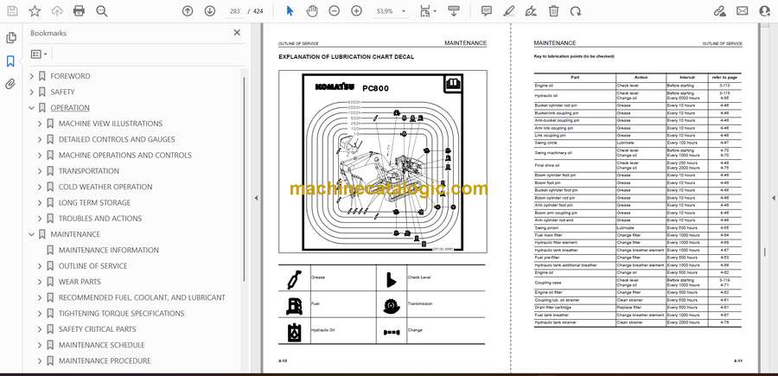778x376 pixels.
Task: Expand TROUBLES AND ACTIONS bookmark
Action: [40, 219]
